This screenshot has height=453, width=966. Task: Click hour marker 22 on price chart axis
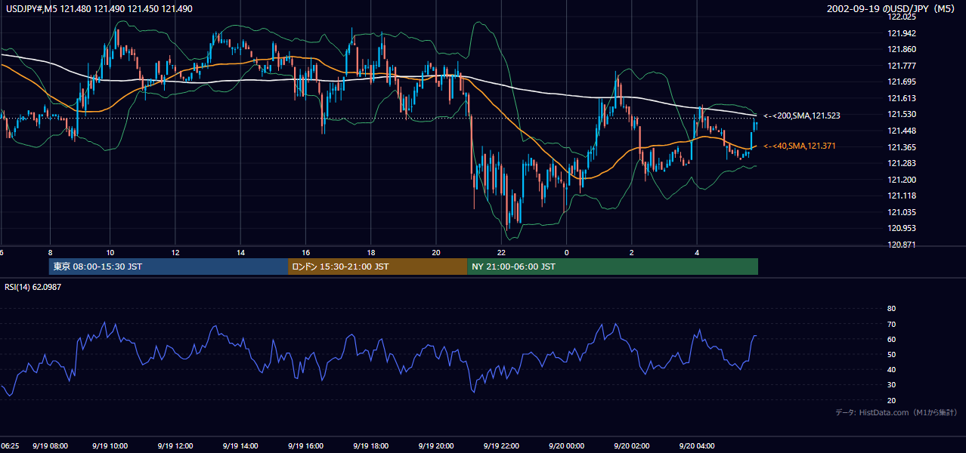[x=501, y=252]
